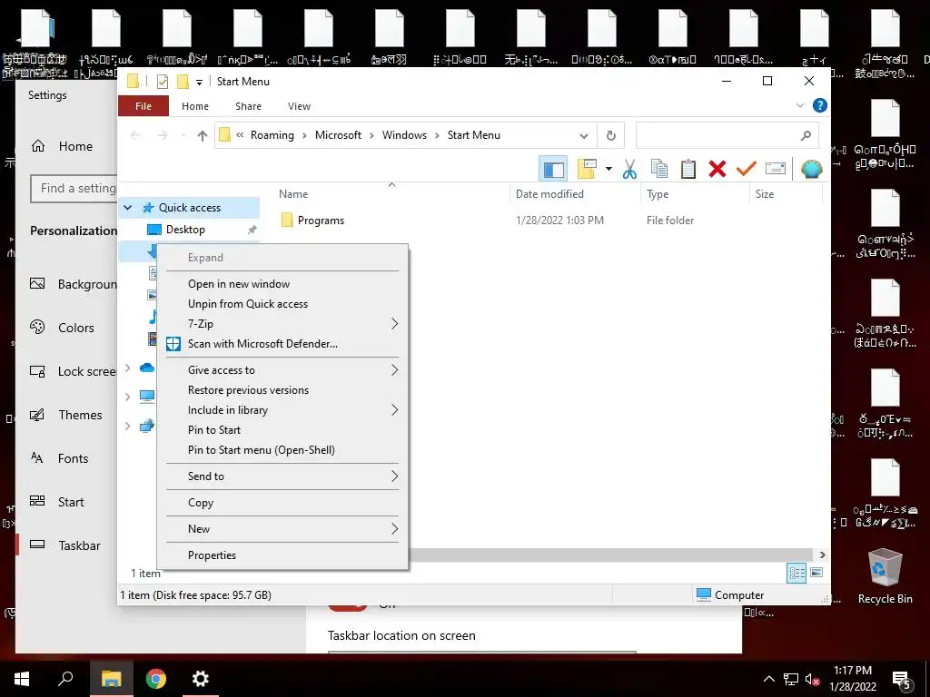Click the Refresh button beside address bar

click(x=611, y=136)
